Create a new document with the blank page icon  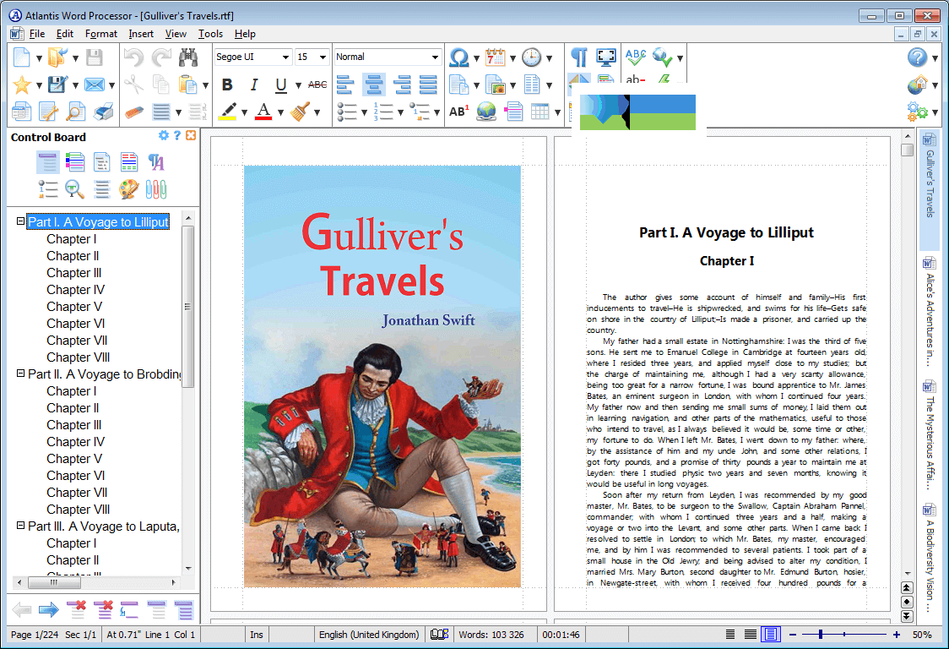(x=22, y=57)
